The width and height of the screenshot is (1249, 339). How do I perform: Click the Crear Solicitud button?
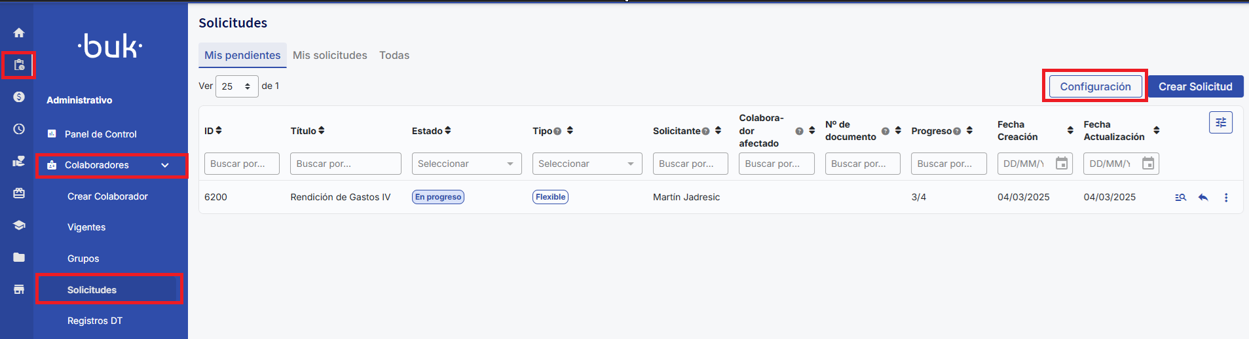pos(1195,86)
